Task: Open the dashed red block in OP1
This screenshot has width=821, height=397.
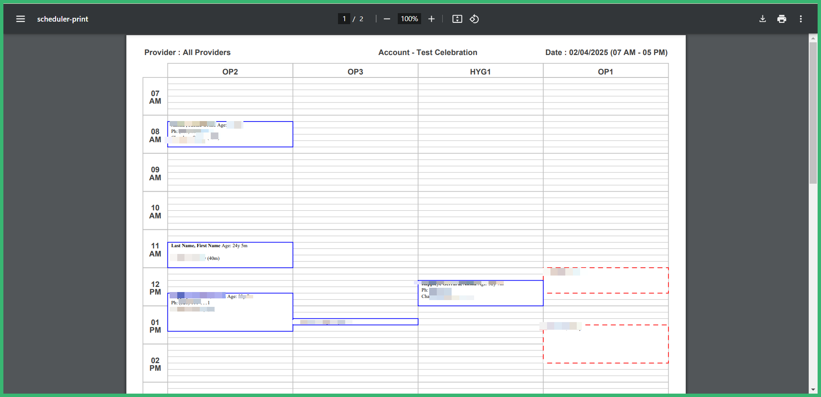Action: 606,280
